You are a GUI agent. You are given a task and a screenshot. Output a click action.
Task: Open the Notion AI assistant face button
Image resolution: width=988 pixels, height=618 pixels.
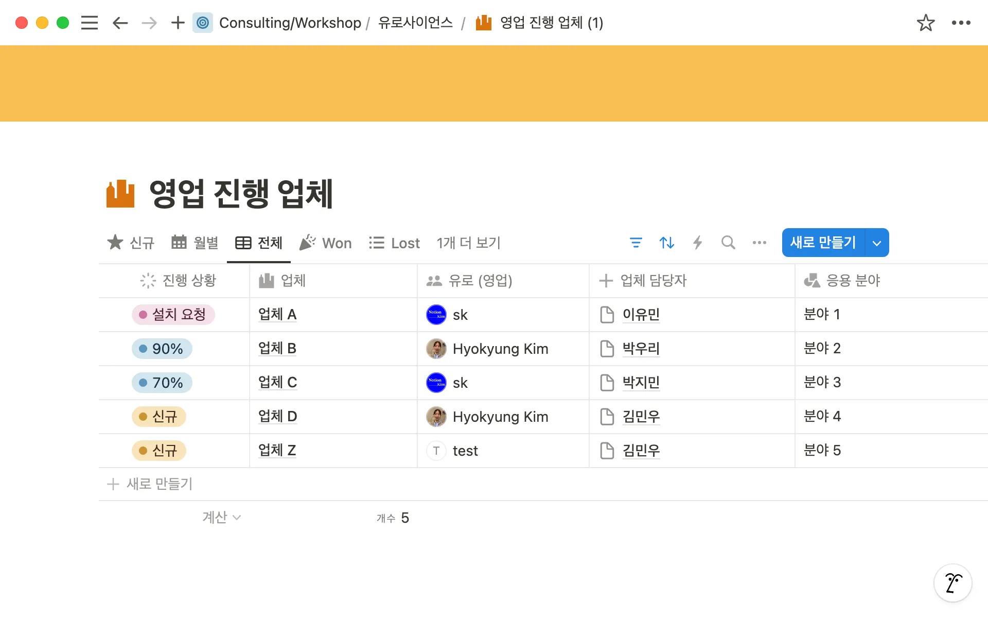pyautogui.click(x=952, y=583)
